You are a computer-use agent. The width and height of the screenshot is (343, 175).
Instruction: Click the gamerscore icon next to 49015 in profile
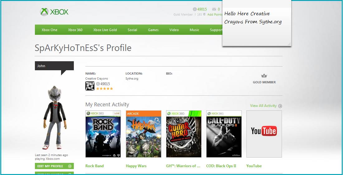tap(98, 84)
